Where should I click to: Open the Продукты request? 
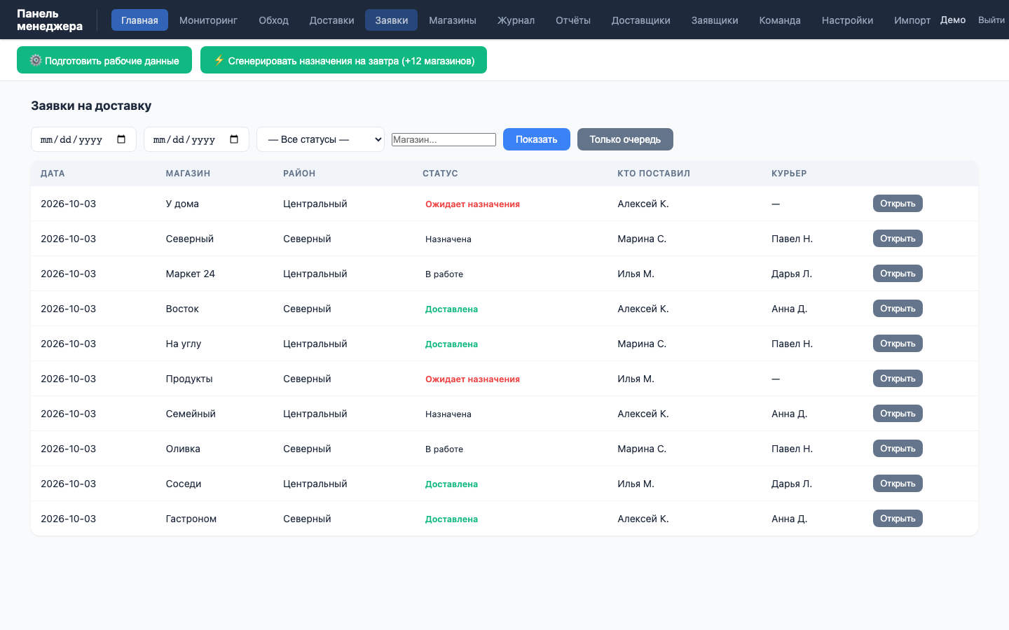click(898, 378)
